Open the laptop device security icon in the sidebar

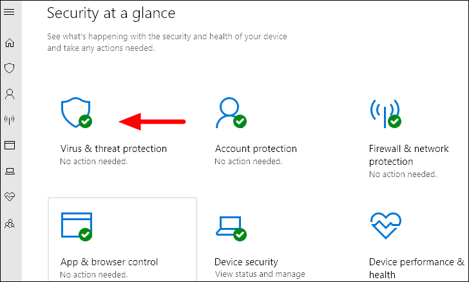pos(10,171)
